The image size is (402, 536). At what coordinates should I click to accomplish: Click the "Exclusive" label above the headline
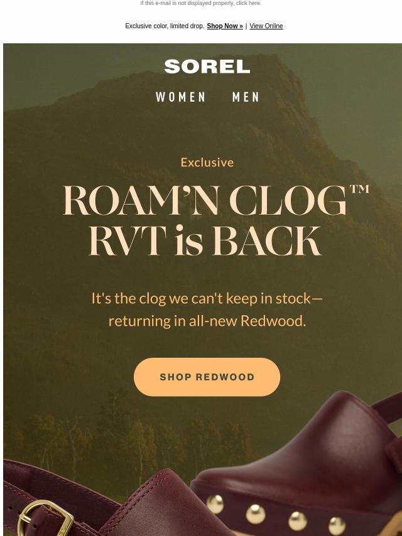[x=207, y=163]
